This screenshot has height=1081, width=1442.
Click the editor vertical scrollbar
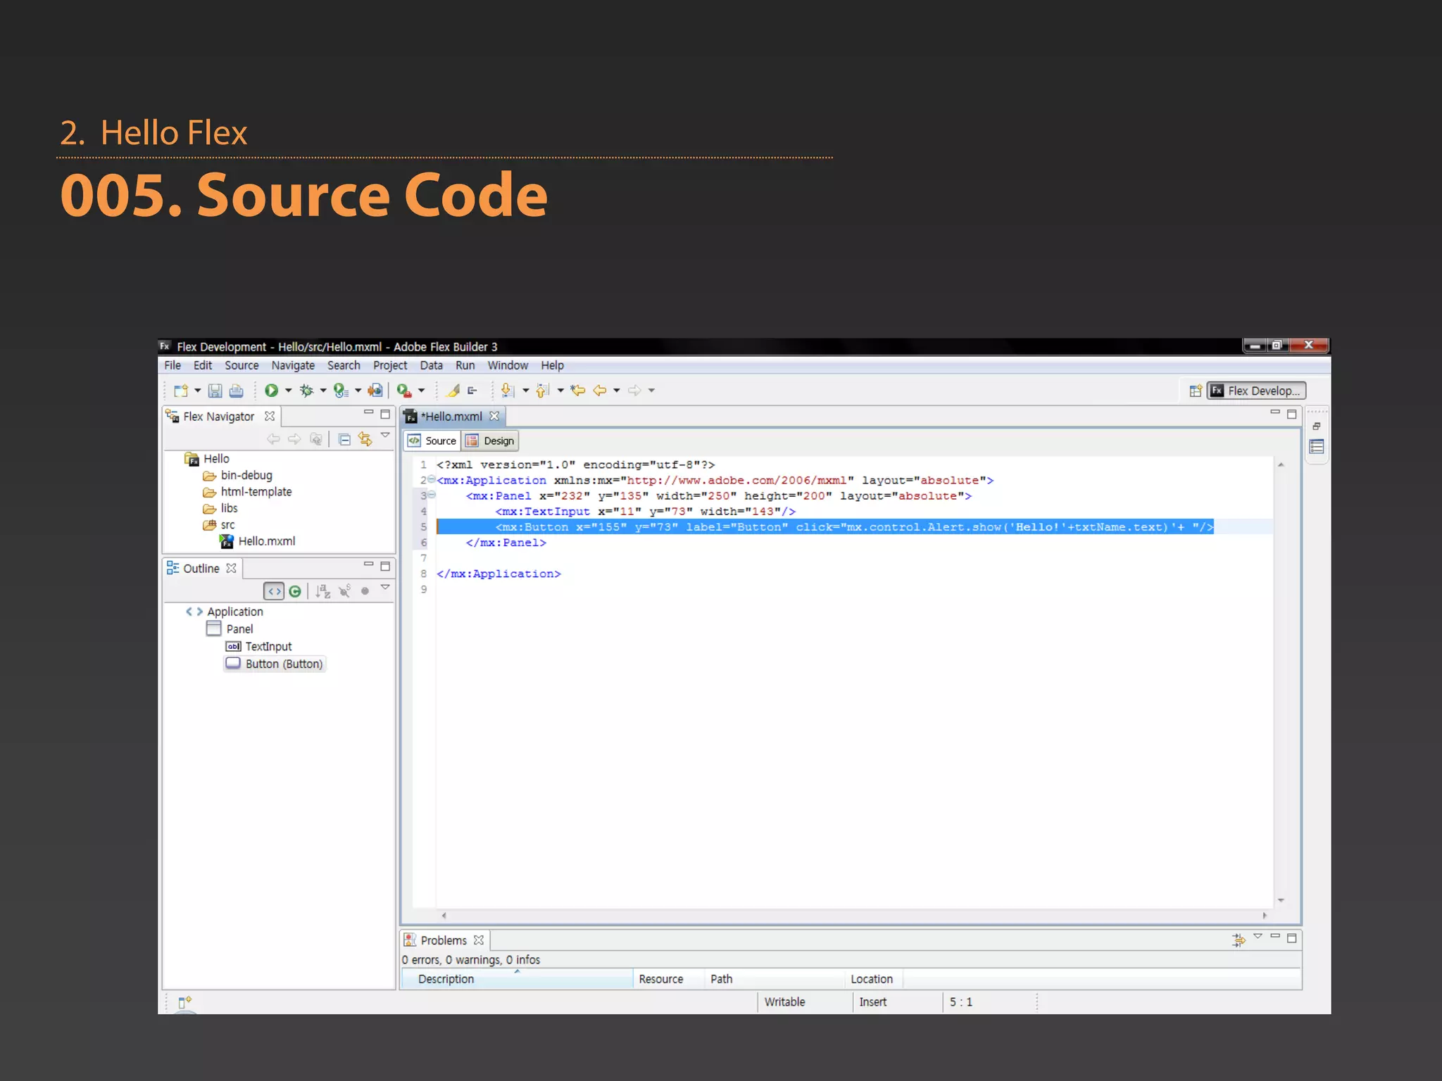click(x=1281, y=682)
